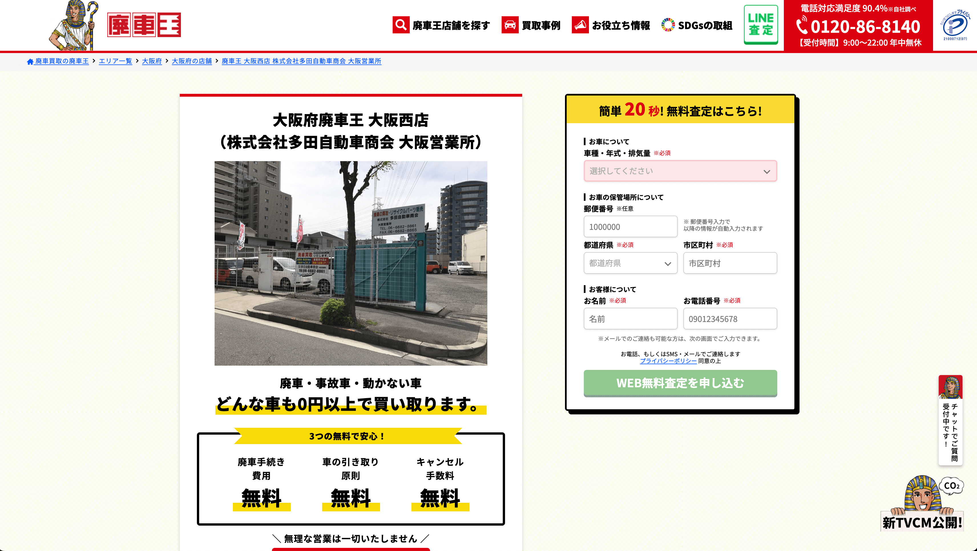977x551 pixels.
Task: Expand 車種・年式・排気量 dropdown
Action: pyautogui.click(x=680, y=171)
